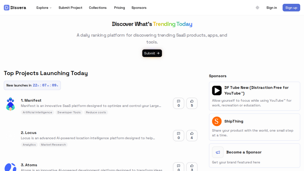Open comments for Locus

click(x=179, y=136)
